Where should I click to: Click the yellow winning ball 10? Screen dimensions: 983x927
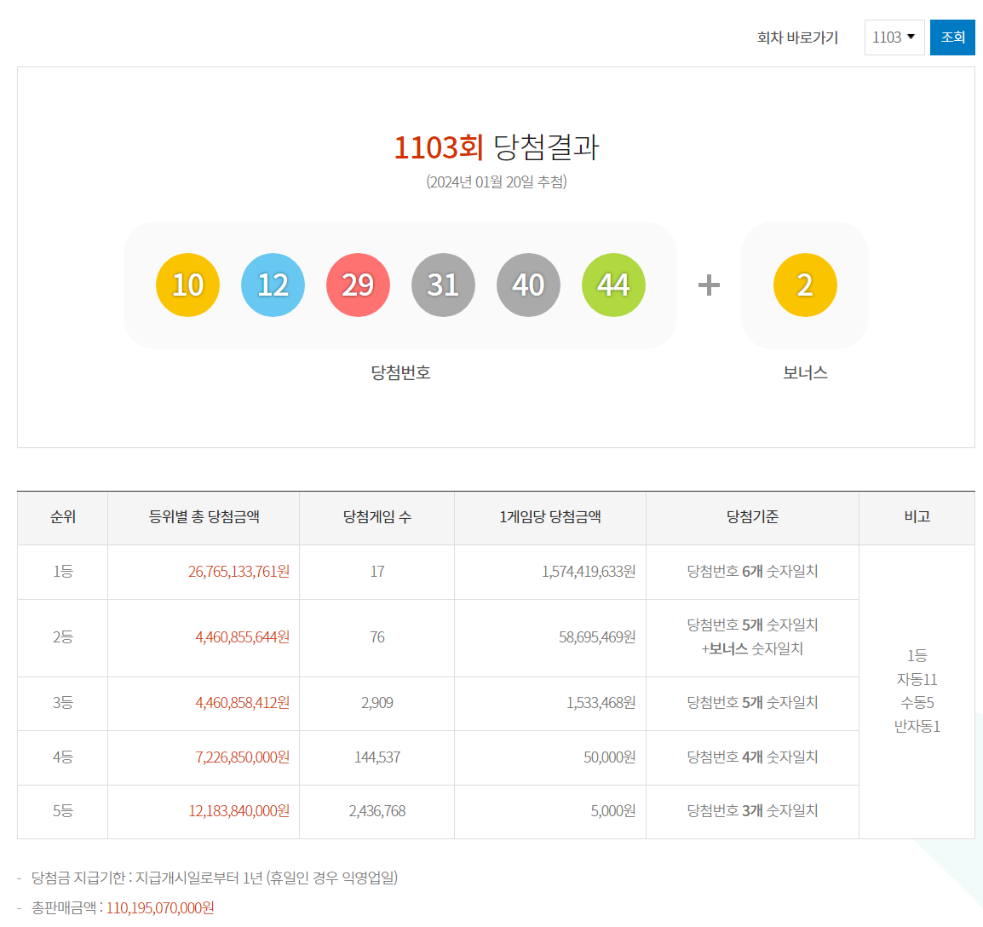(x=187, y=285)
